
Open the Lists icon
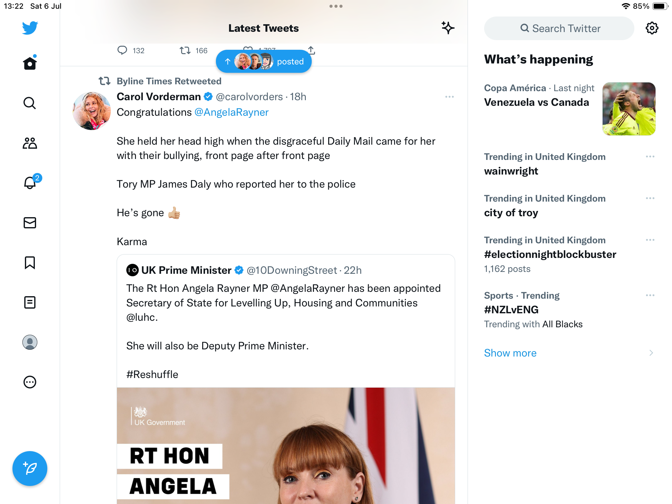click(30, 302)
